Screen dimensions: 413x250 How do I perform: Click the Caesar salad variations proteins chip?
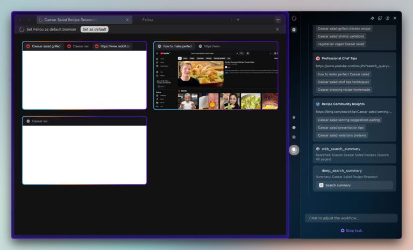342,135
